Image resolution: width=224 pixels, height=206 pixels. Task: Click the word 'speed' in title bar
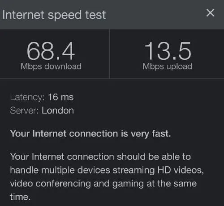[65, 16]
